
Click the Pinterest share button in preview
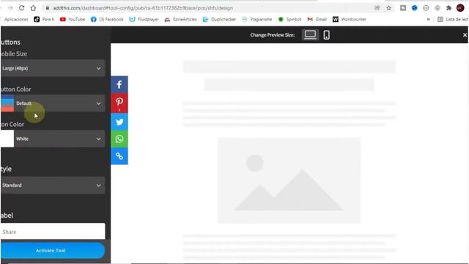point(119,103)
